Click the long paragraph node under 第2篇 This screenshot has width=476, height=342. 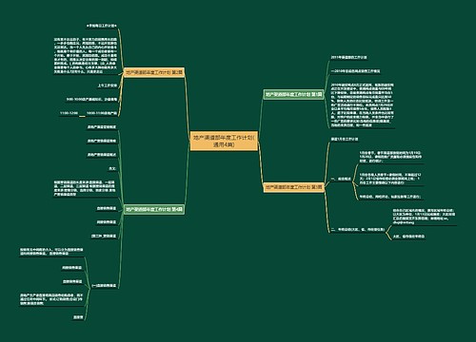[x=86, y=56]
